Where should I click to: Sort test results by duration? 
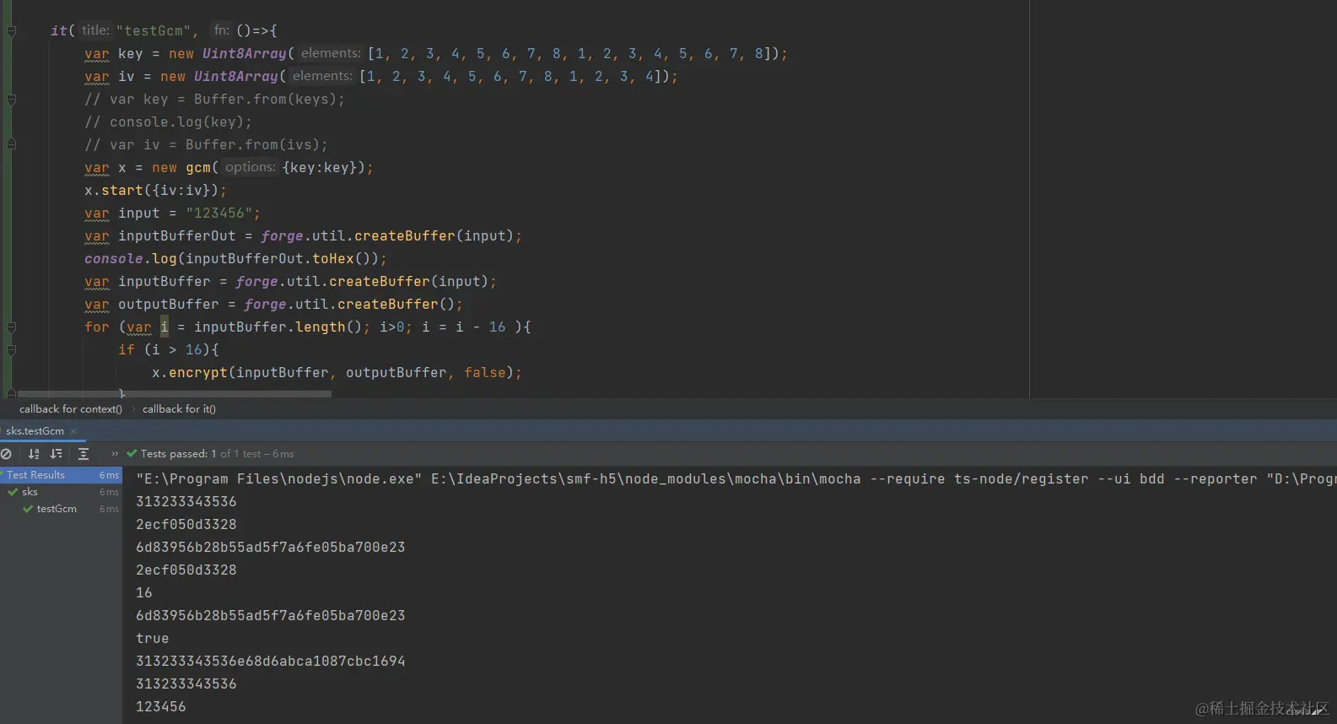point(57,454)
